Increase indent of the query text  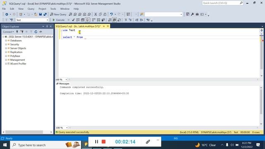pos(142,20)
